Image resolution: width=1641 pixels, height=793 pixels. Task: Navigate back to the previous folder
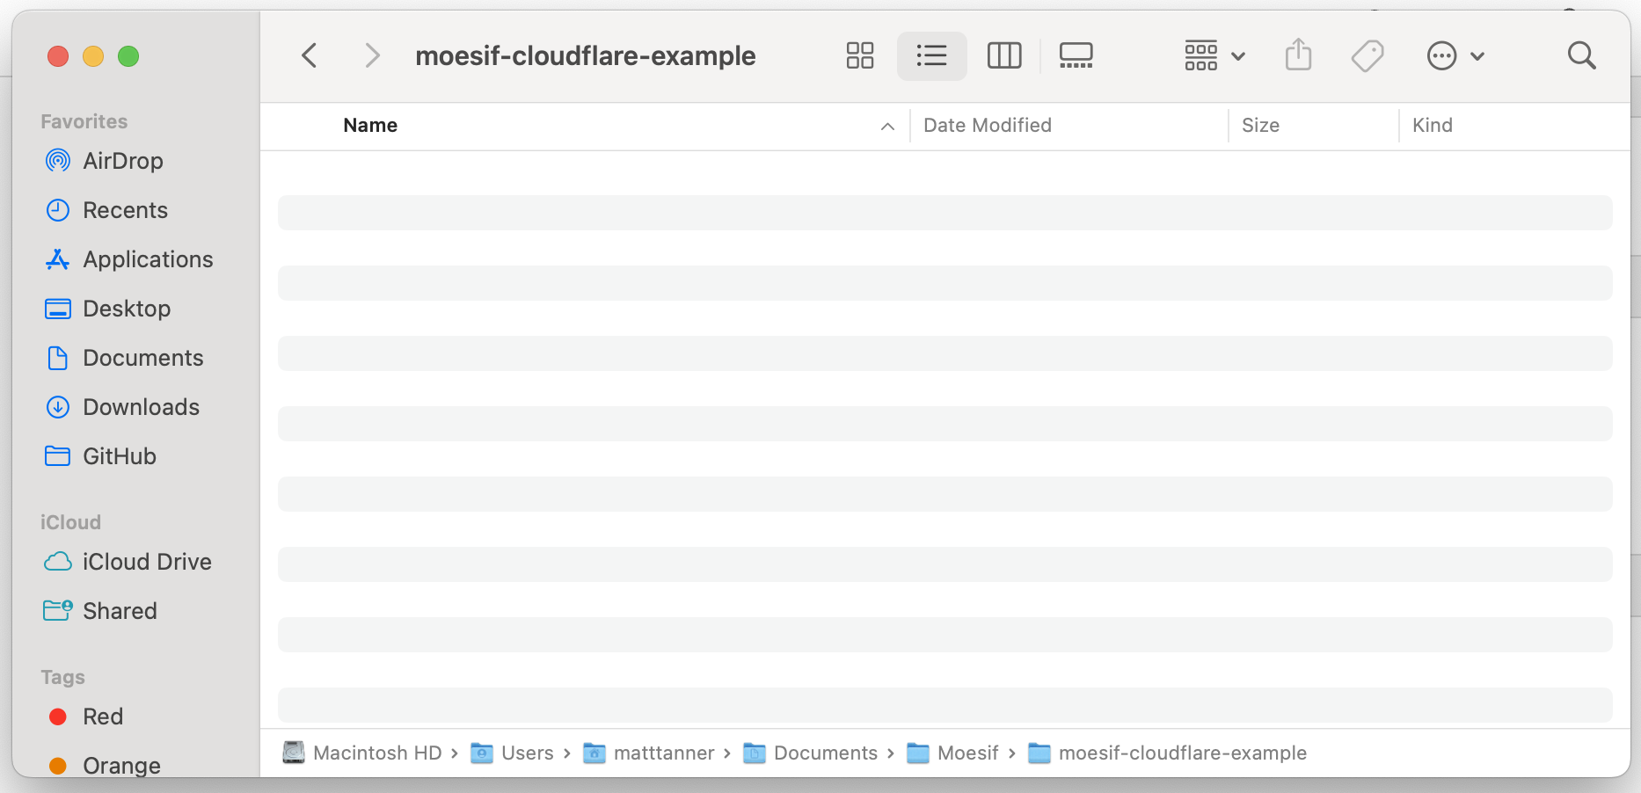coord(310,55)
